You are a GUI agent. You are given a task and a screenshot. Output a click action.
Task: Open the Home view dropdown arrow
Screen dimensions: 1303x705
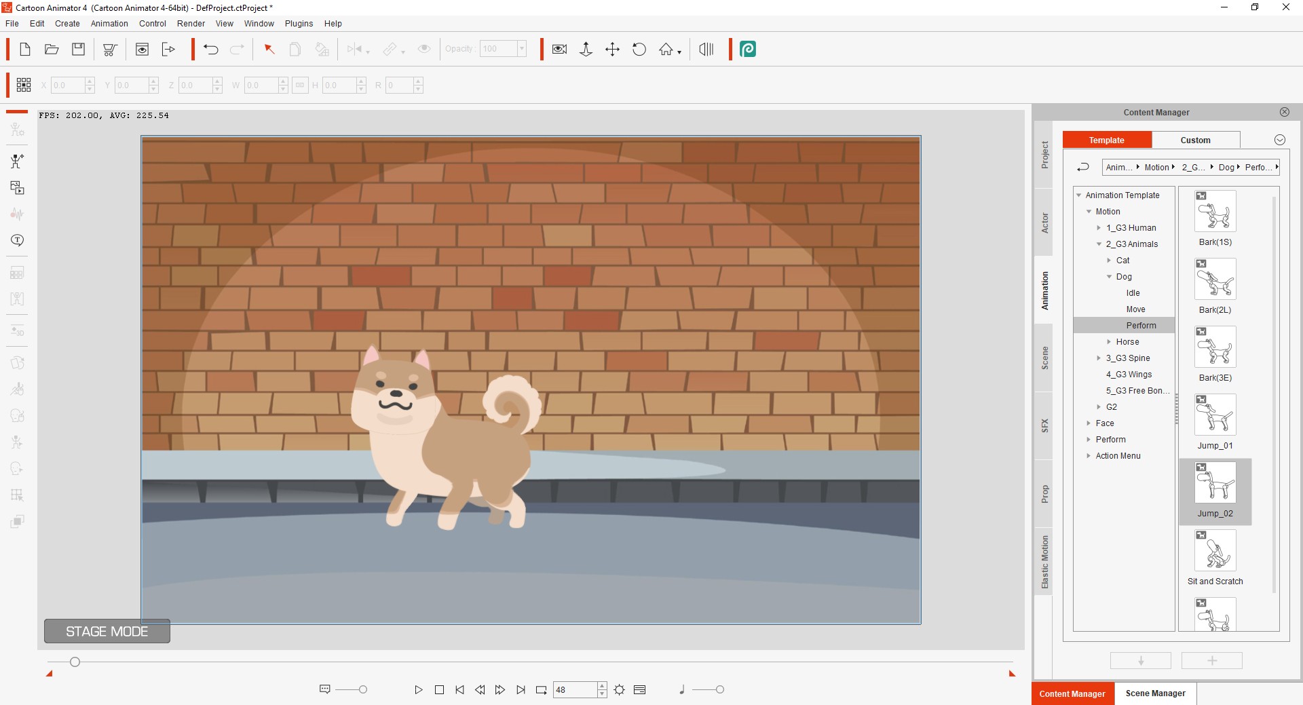tap(679, 52)
